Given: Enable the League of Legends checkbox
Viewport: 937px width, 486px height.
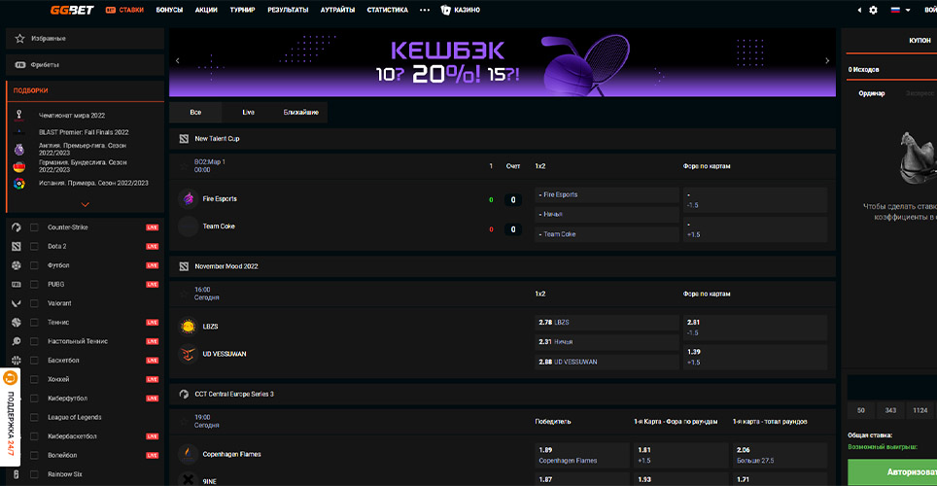Looking at the screenshot, I should click(x=35, y=418).
